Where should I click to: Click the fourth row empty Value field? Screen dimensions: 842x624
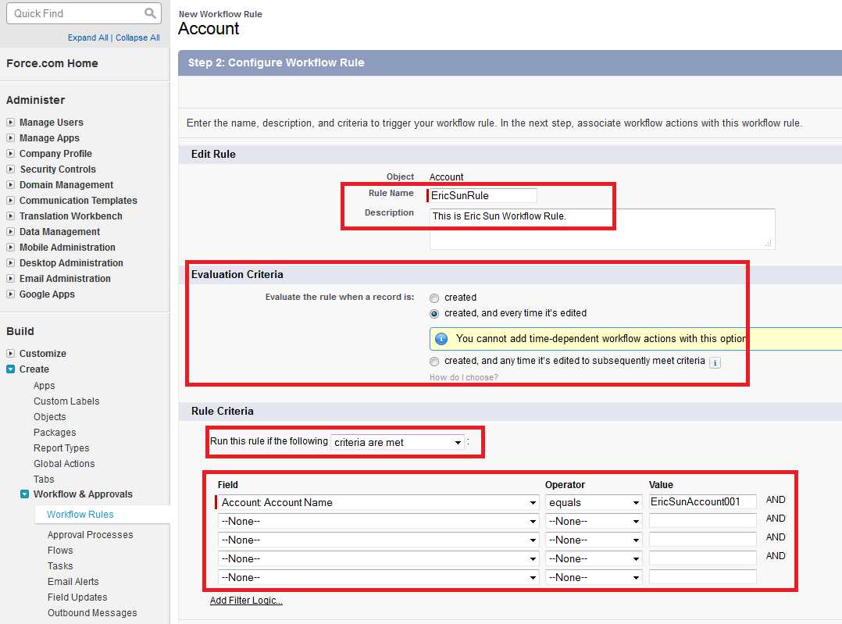[702, 558]
